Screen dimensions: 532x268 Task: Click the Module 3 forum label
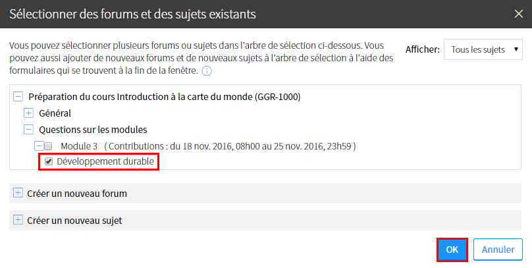tap(79, 146)
